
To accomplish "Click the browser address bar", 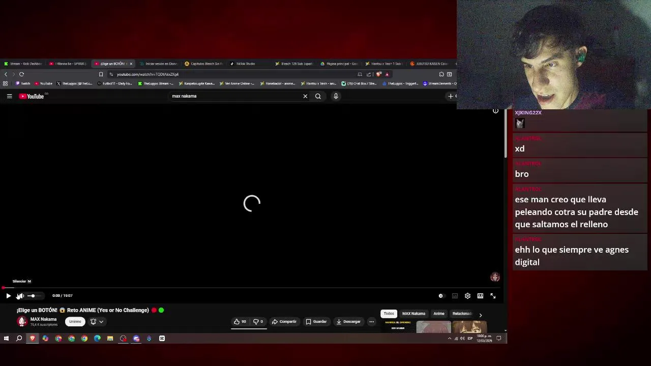I will click(x=234, y=74).
